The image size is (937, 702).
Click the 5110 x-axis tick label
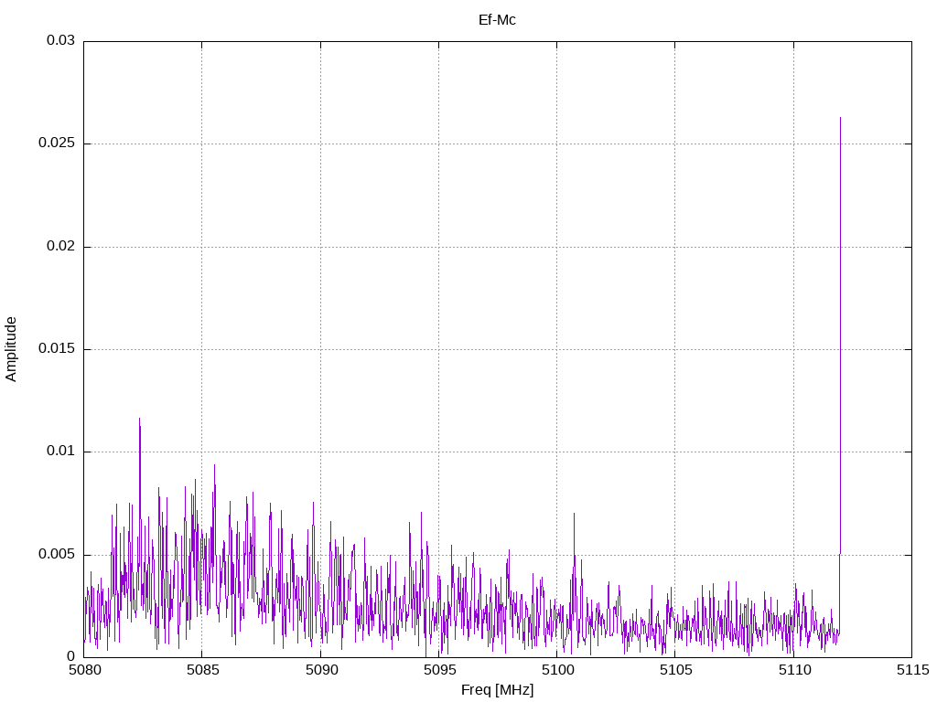pyautogui.click(x=794, y=670)
